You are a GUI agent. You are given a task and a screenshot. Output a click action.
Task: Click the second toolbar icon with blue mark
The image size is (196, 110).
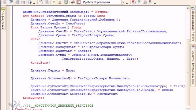pos(11,2)
